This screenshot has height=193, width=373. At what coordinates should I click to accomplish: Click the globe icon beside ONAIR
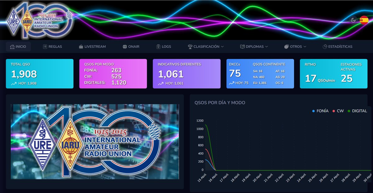[125, 47]
